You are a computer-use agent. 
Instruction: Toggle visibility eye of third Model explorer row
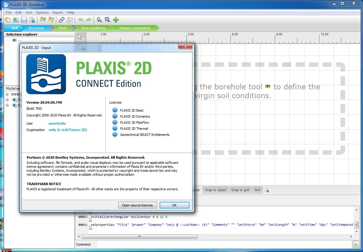pos(14,105)
